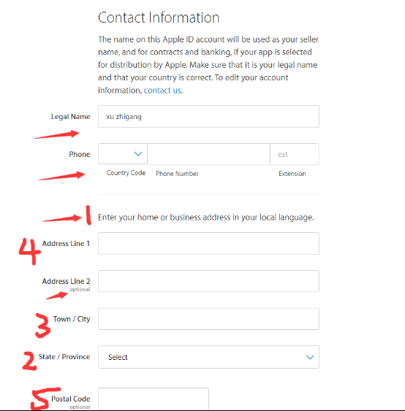Click the Address Line 1 field

208,244
